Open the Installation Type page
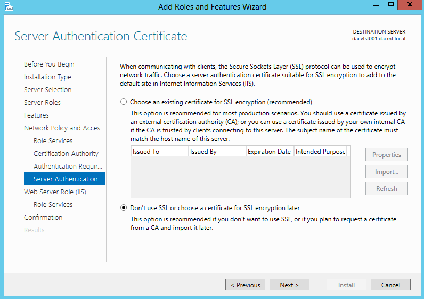 (47, 77)
